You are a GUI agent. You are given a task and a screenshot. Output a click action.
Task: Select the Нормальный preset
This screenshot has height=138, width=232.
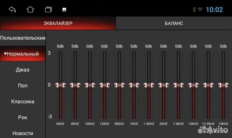23,54
